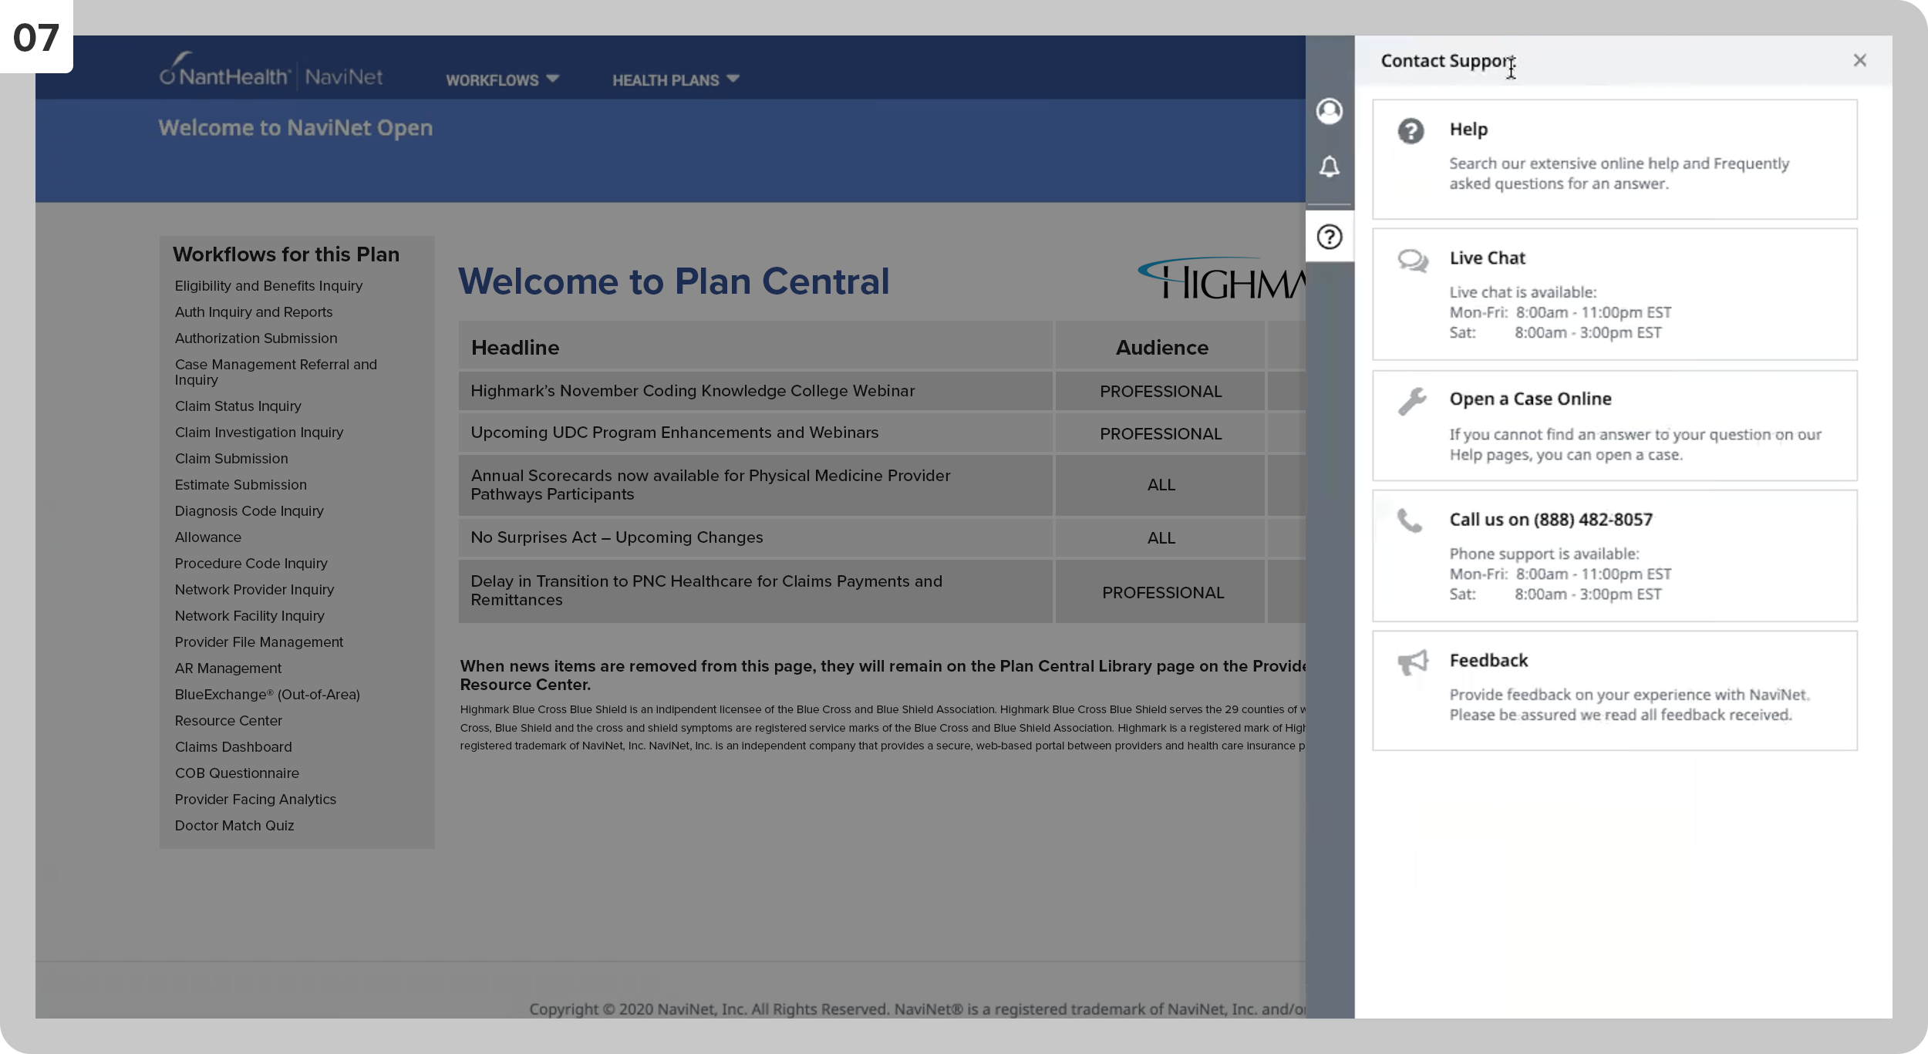This screenshot has width=1928, height=1054.
Task: Expand the Workflows dropdown menu
Action: point(502,79)
